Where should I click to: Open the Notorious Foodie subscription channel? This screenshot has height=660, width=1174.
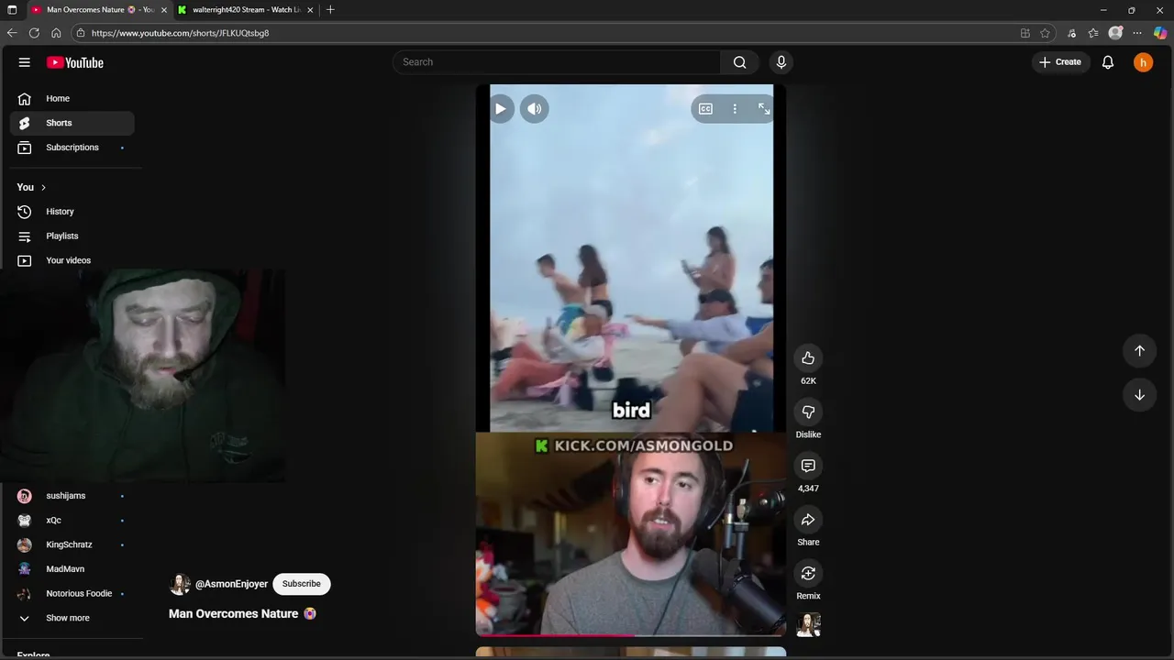72,594
